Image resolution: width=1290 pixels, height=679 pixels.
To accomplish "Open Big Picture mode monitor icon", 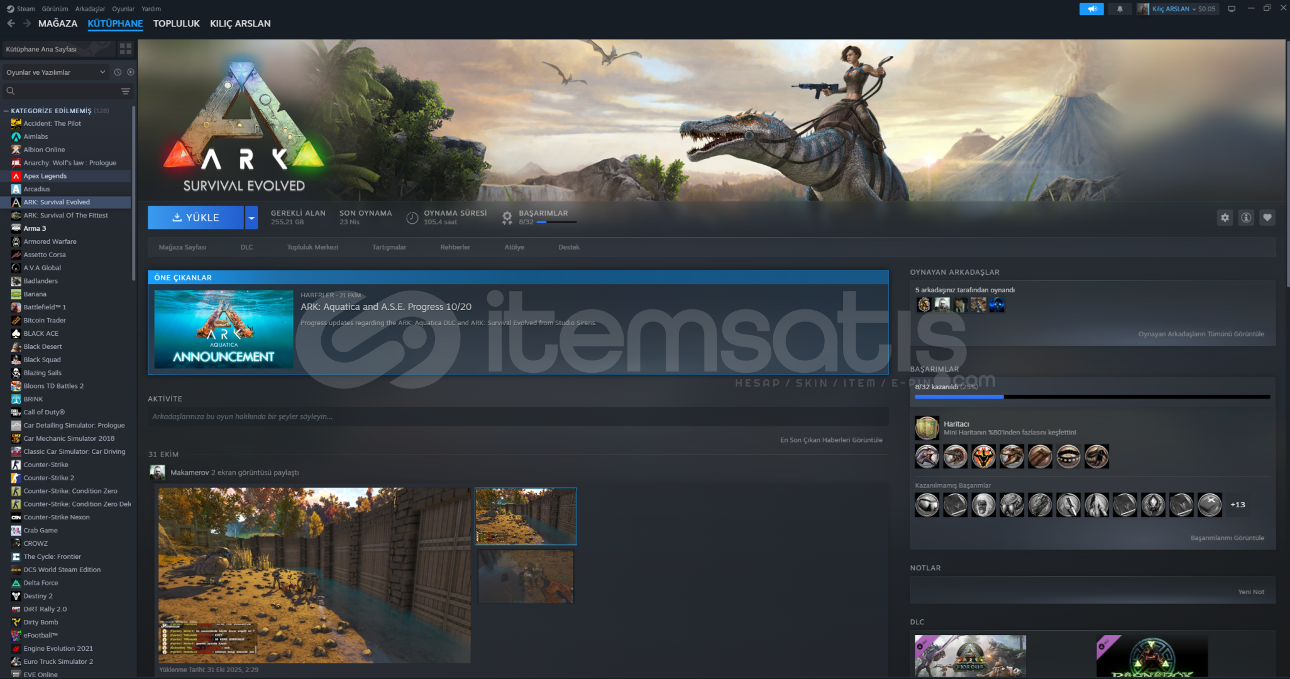I will click(1232, 9).
